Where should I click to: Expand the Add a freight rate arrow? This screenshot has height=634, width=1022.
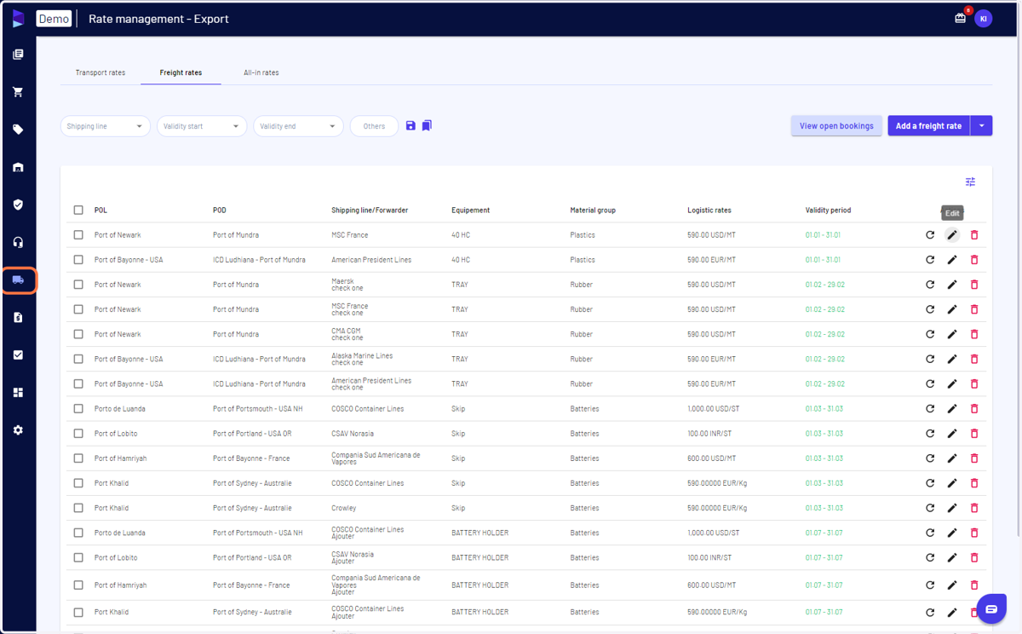tap(981, 126)
